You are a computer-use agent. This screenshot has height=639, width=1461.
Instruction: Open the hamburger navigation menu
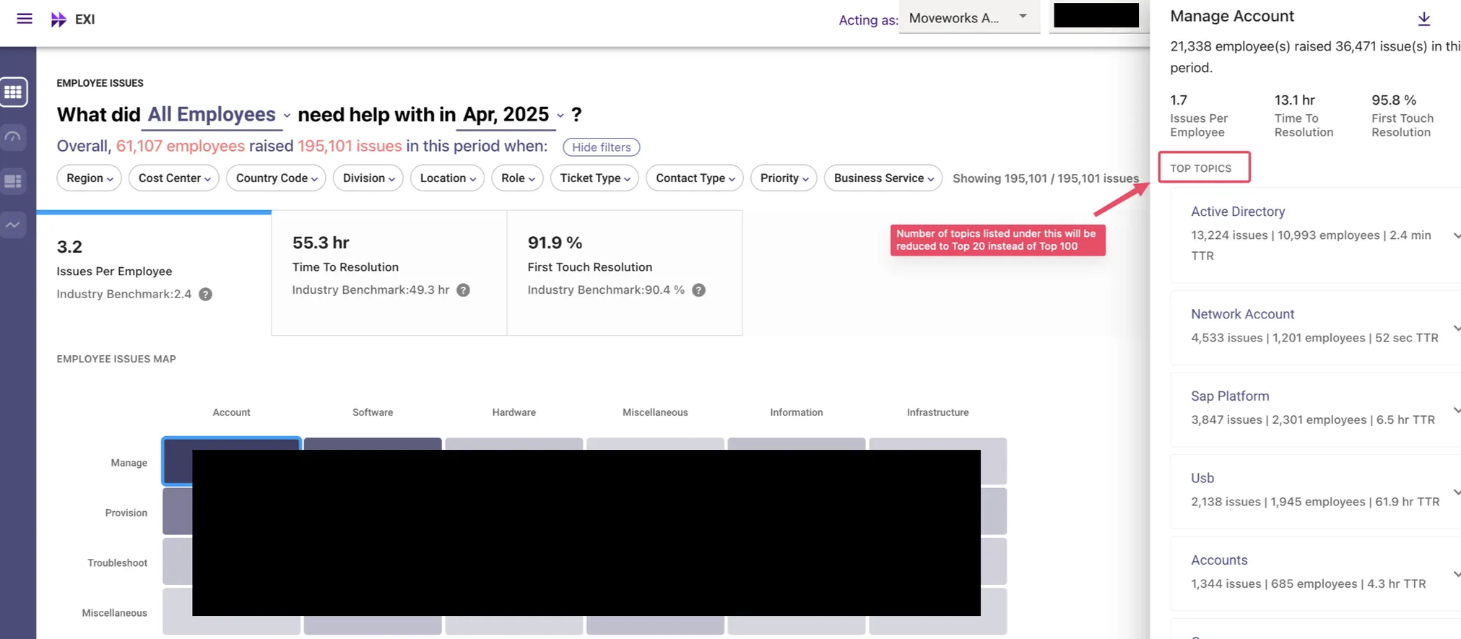(x=25, y=19)
